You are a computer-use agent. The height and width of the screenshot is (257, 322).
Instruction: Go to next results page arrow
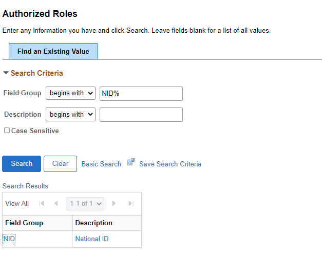(114, 203)
